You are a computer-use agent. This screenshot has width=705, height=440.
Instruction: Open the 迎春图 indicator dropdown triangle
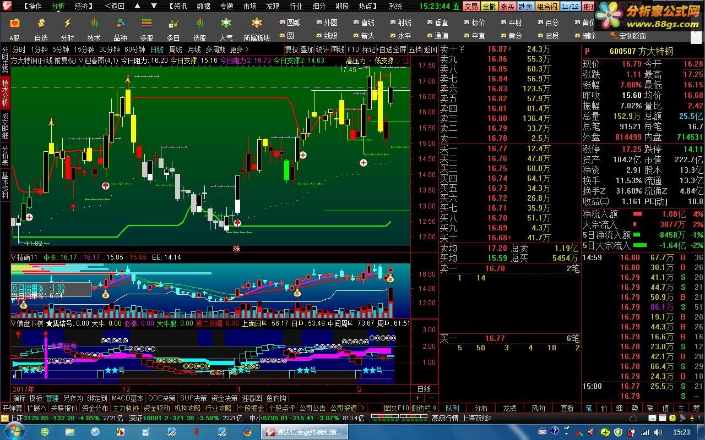pos(81,61)
